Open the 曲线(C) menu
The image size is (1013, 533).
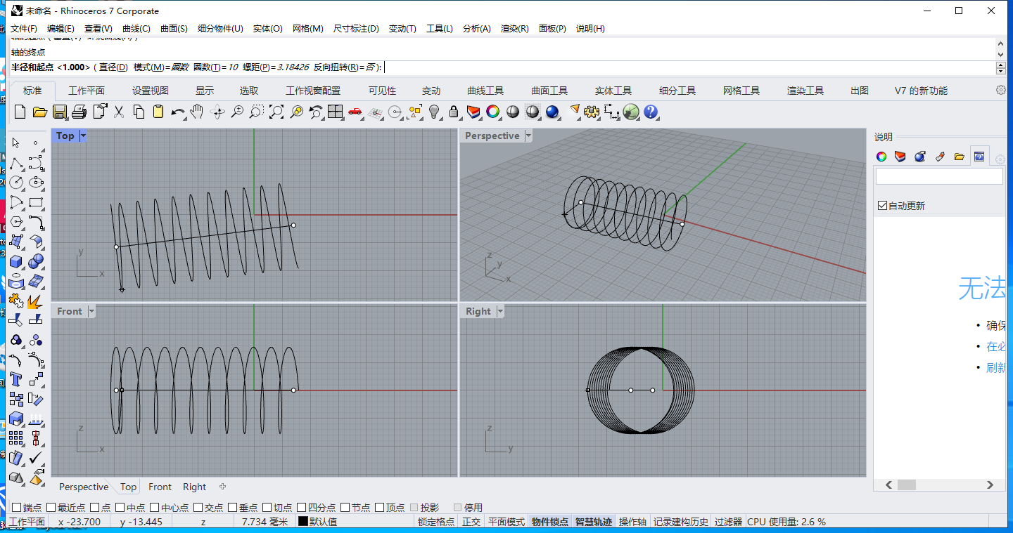pos(136,29)
